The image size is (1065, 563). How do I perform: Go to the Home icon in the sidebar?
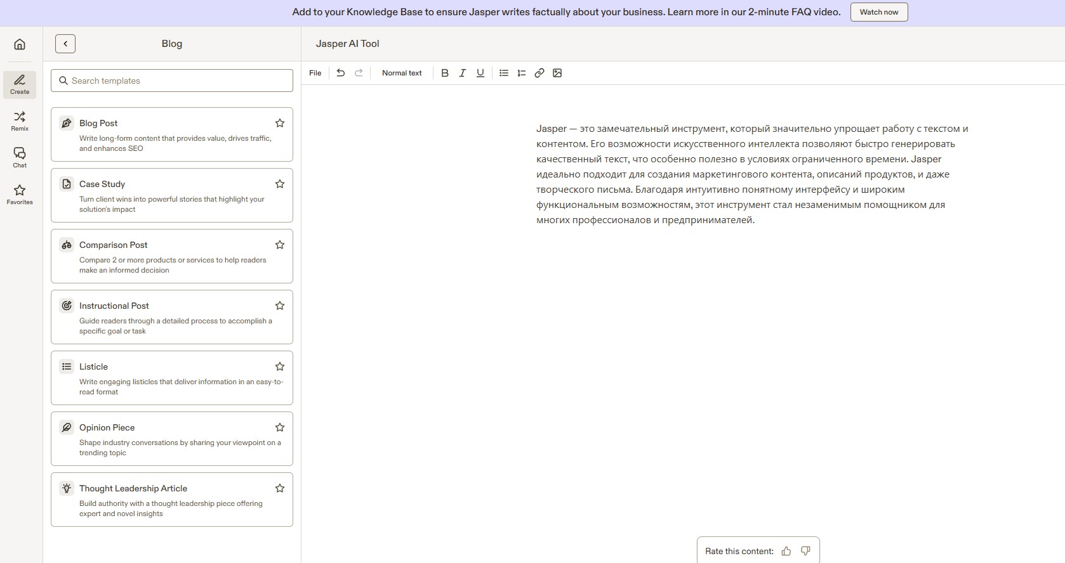(x=20, y=44)
